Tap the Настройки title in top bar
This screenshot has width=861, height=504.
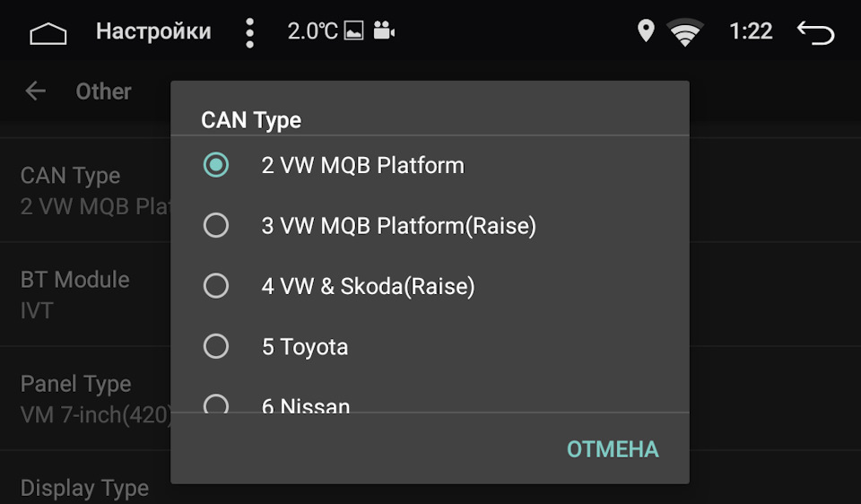pos(153,32)
